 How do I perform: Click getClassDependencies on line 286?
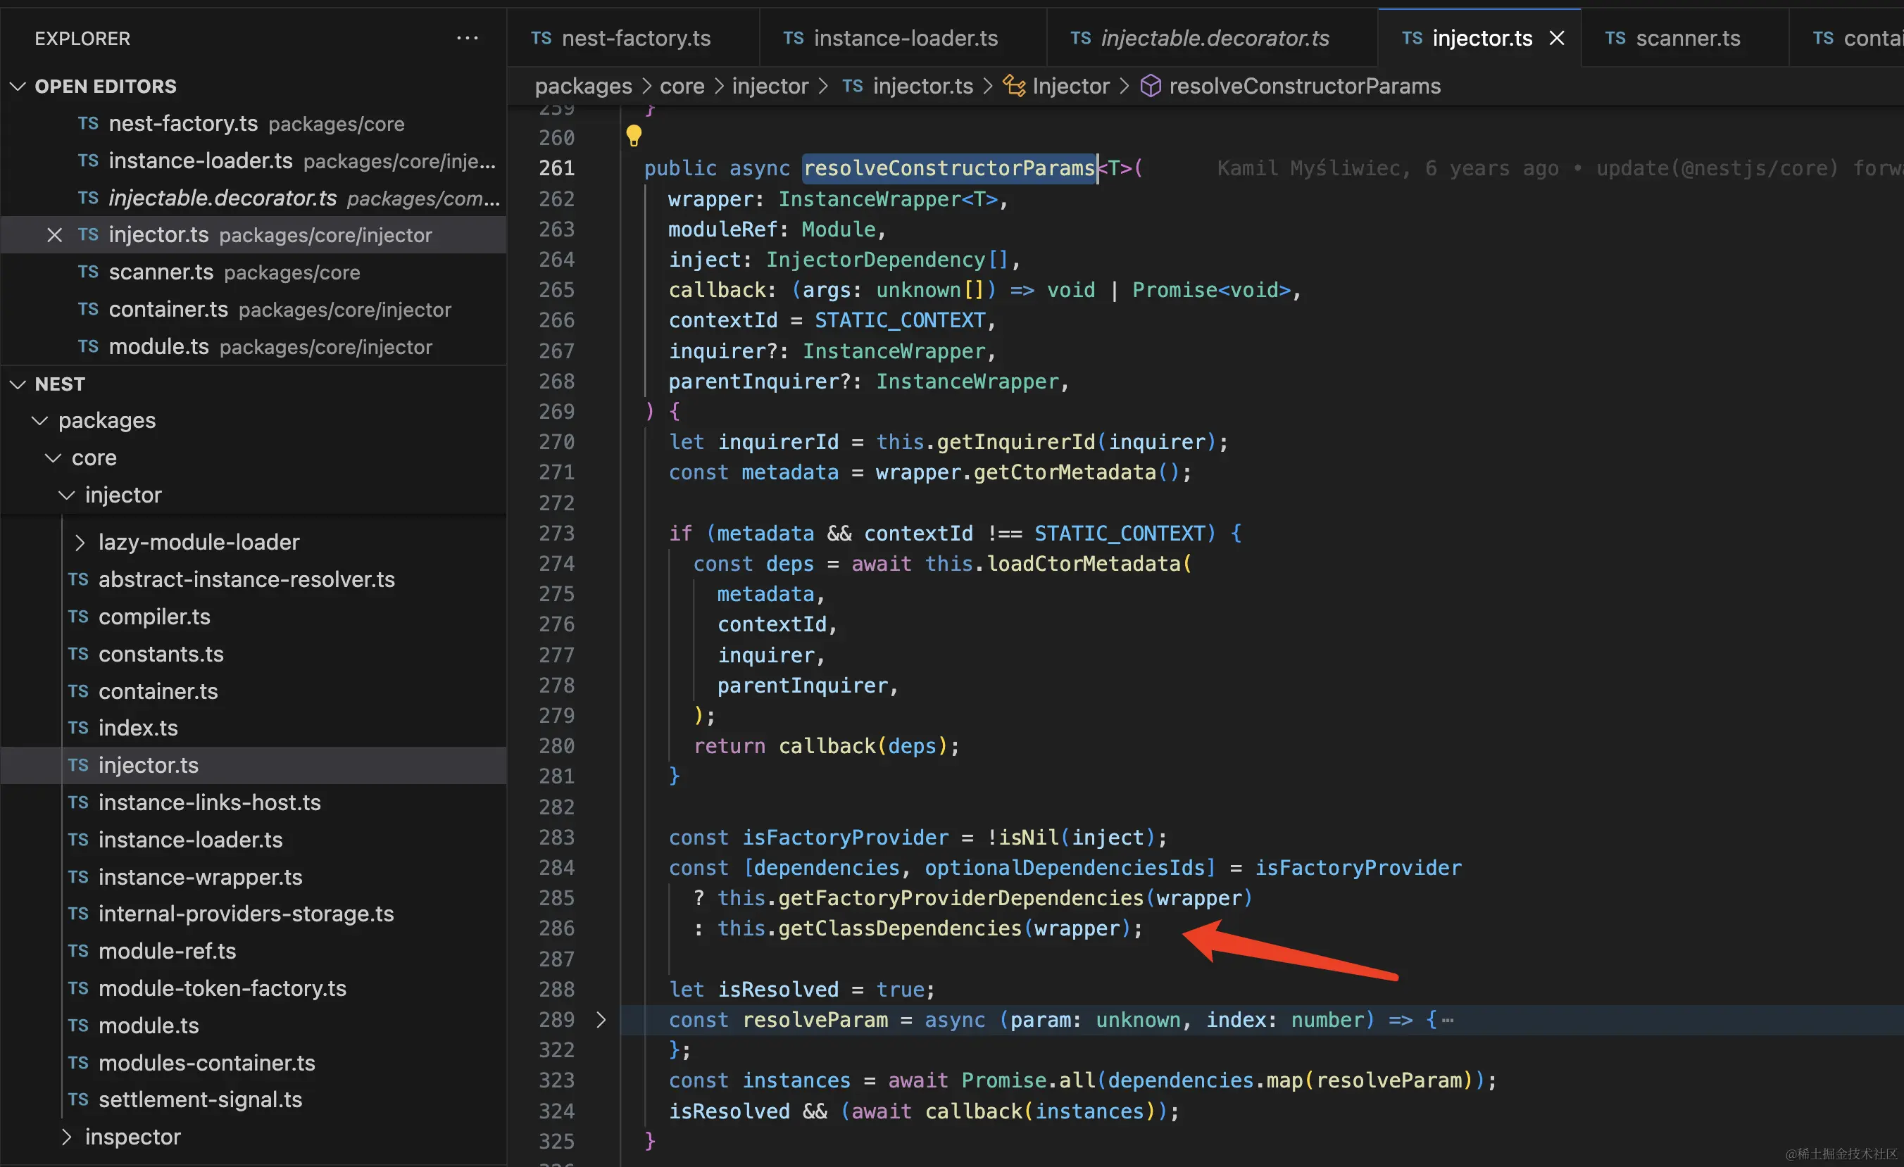coord(899,928)
